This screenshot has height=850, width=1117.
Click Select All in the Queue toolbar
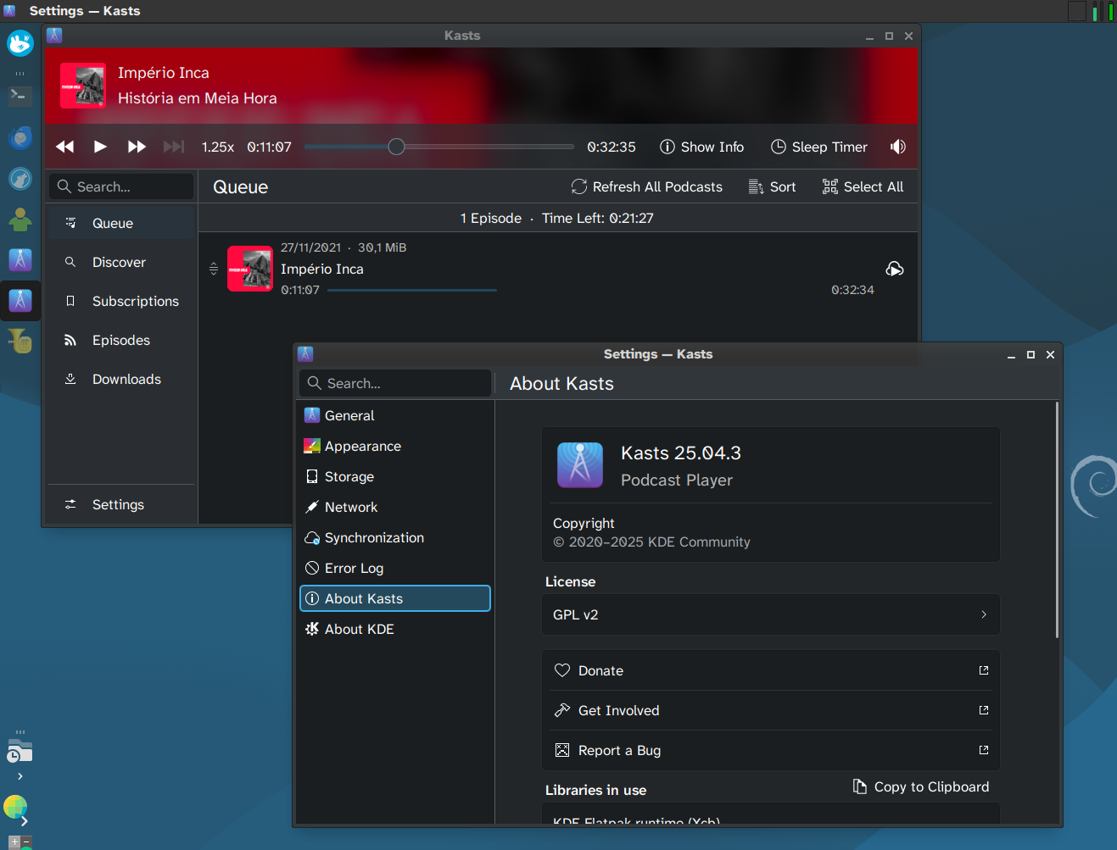[x=863, y=186]
